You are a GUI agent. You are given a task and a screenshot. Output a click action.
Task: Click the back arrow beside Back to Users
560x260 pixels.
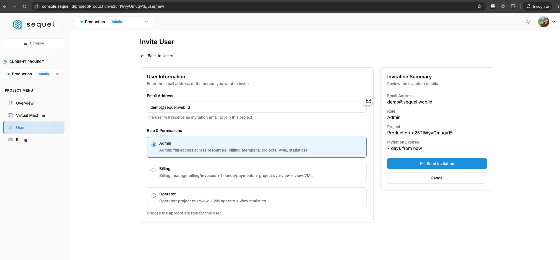[x=142, y=56]
